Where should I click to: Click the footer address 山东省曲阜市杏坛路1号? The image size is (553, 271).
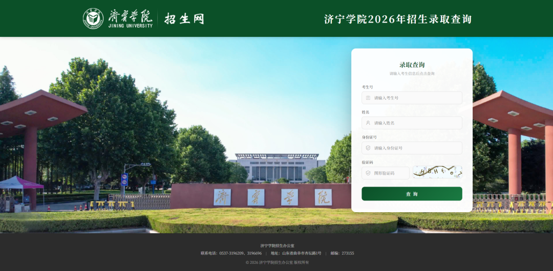[302, 253]
